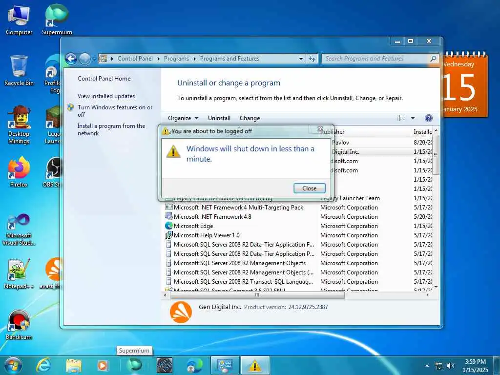
Task: Open the more view options dropdown arrow
Action: [413, 118]
